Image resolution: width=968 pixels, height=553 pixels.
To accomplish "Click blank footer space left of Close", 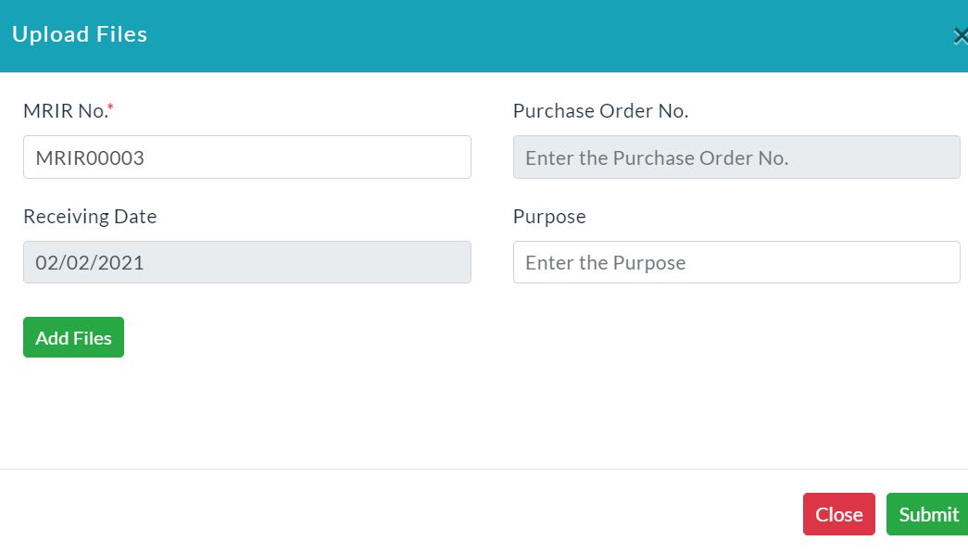I will tap(401, 514).
